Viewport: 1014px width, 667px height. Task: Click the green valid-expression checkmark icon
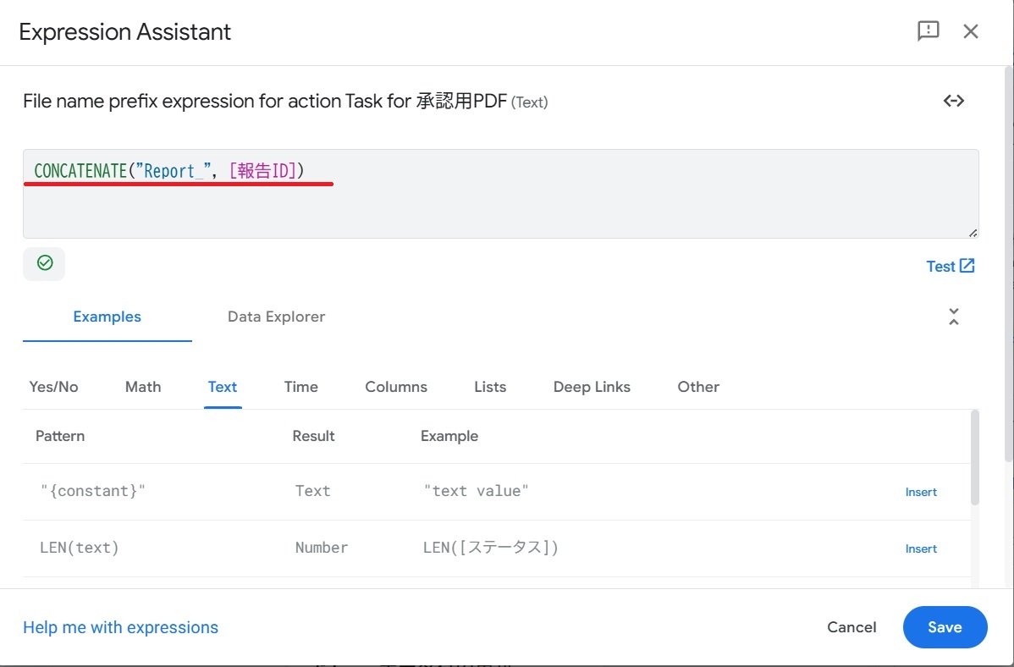[x=45, y=263]
